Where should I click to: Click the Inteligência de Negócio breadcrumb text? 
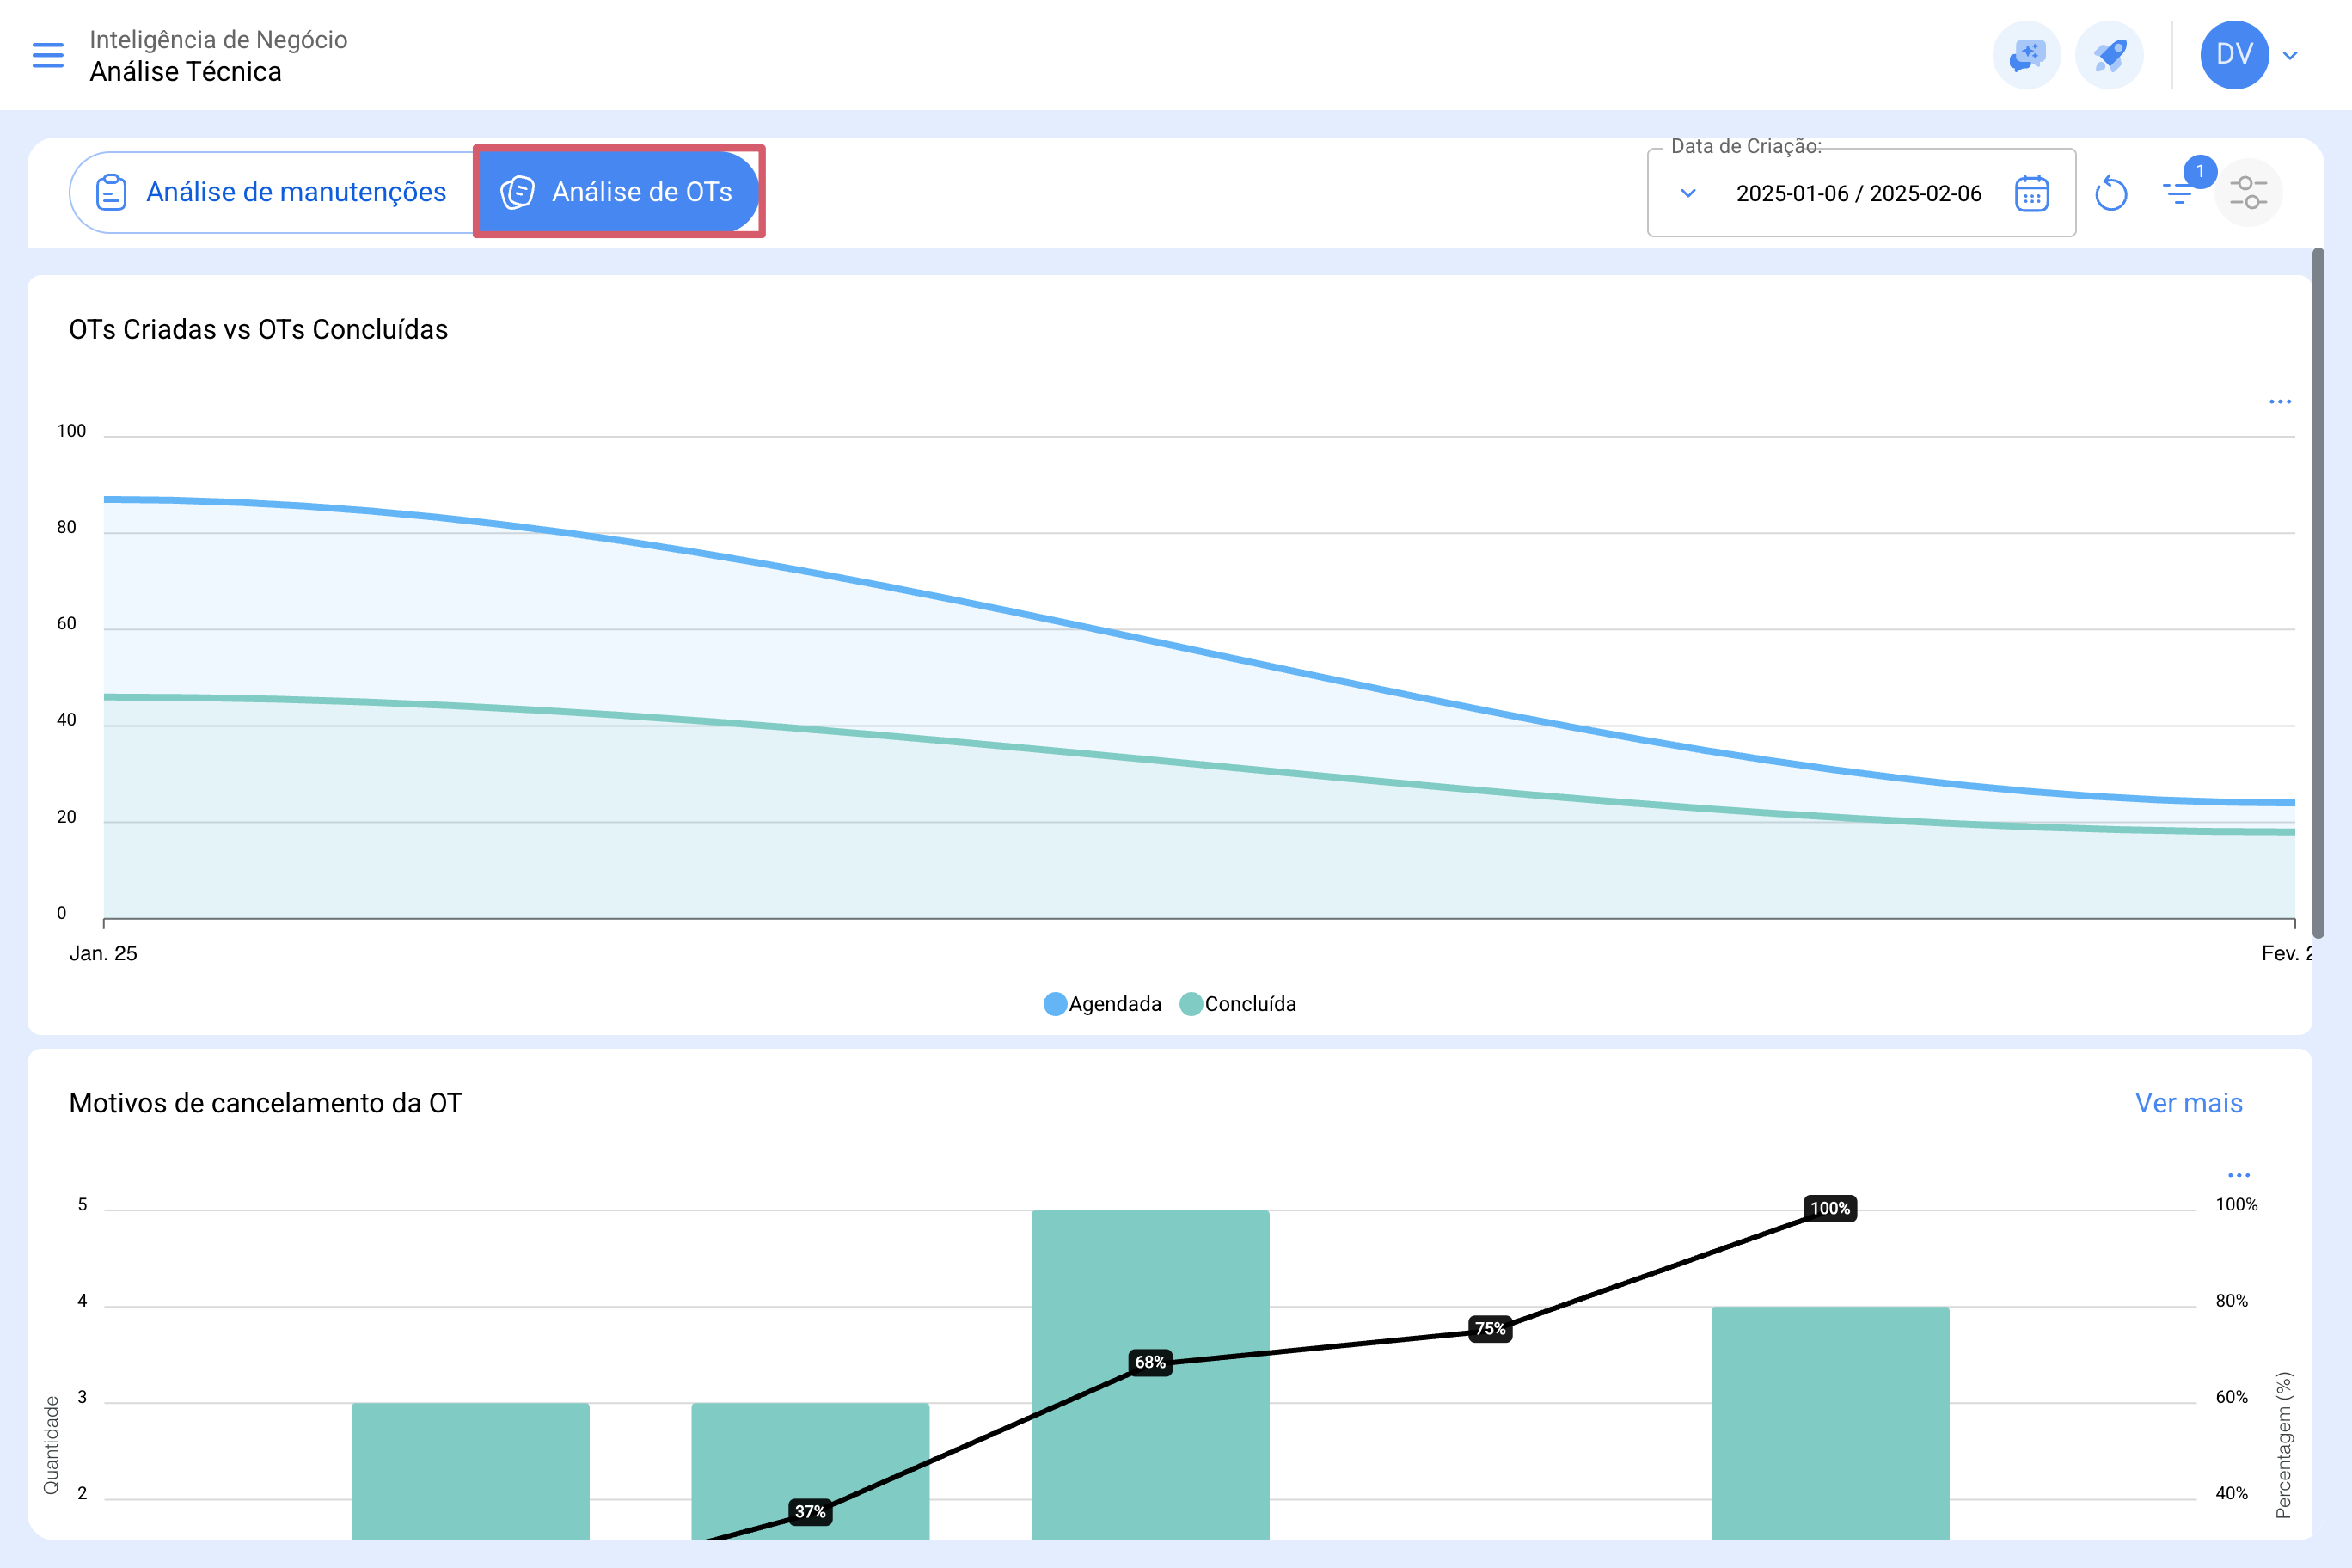pyautogui.click(x=218, y=39)
